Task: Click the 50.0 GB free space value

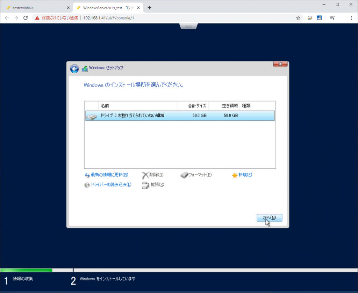Action: (231, 116)
